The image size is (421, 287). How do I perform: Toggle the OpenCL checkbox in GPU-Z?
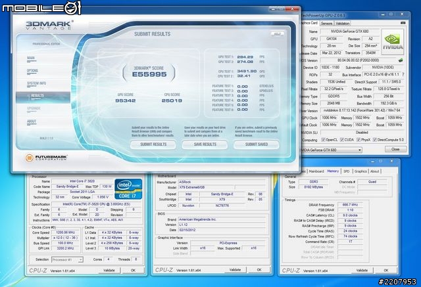(323, 140)
